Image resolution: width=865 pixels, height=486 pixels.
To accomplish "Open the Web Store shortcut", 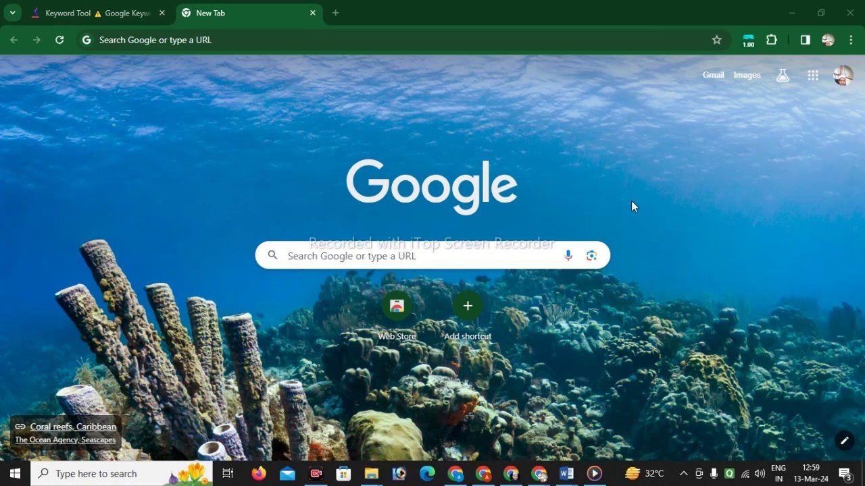I will point(397,315).
